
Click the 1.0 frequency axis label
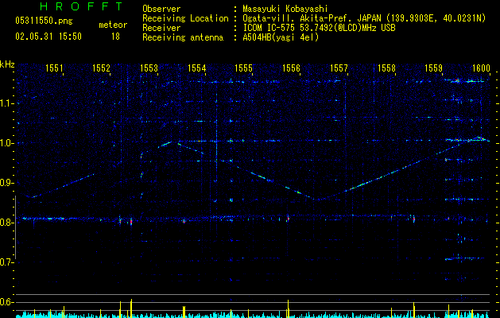(x=6, y=143)
